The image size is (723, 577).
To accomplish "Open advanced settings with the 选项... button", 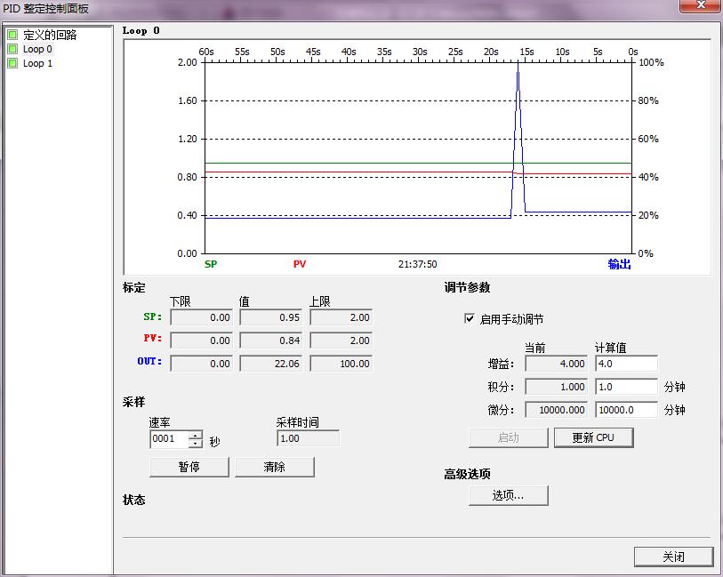I will (x=508, y=495).
